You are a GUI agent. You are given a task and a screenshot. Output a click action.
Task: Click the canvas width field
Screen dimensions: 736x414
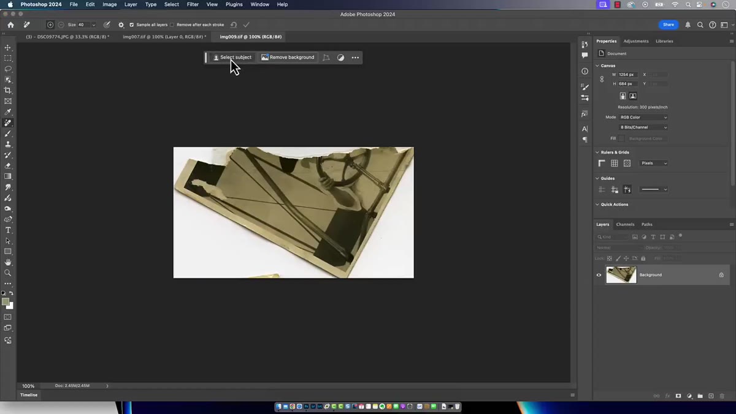628,75
